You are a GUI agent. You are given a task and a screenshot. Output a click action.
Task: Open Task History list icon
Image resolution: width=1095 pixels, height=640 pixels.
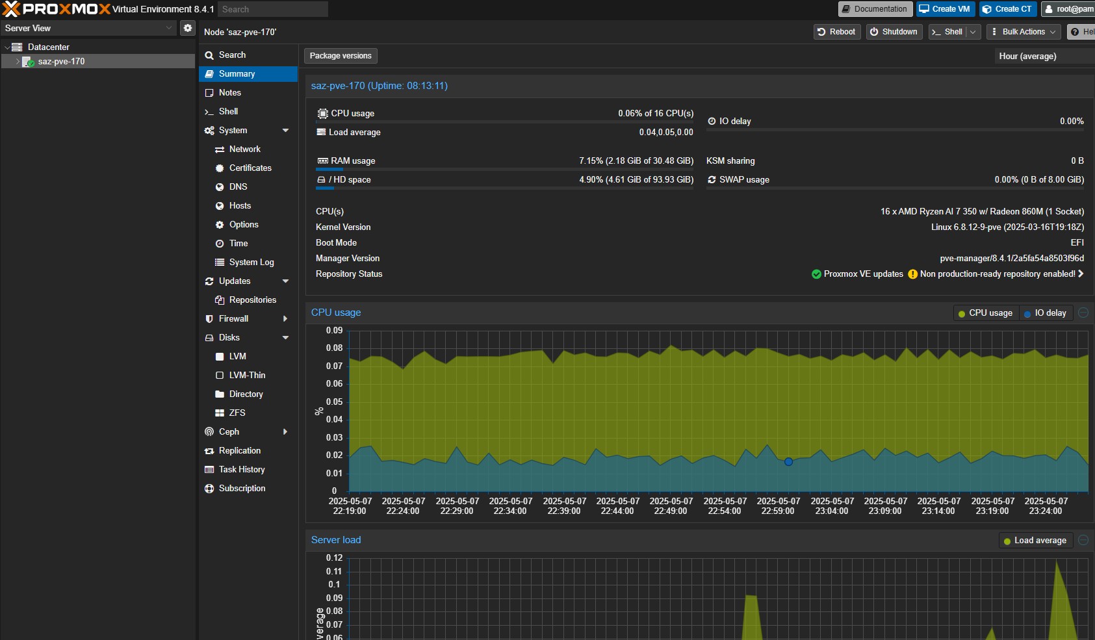[209, 470]
